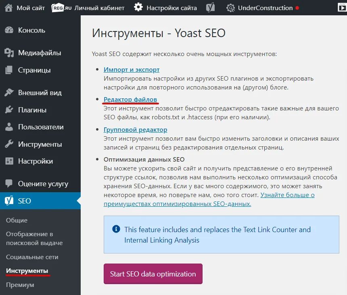Open Оцените услугу sidebar item

[43, 184]
